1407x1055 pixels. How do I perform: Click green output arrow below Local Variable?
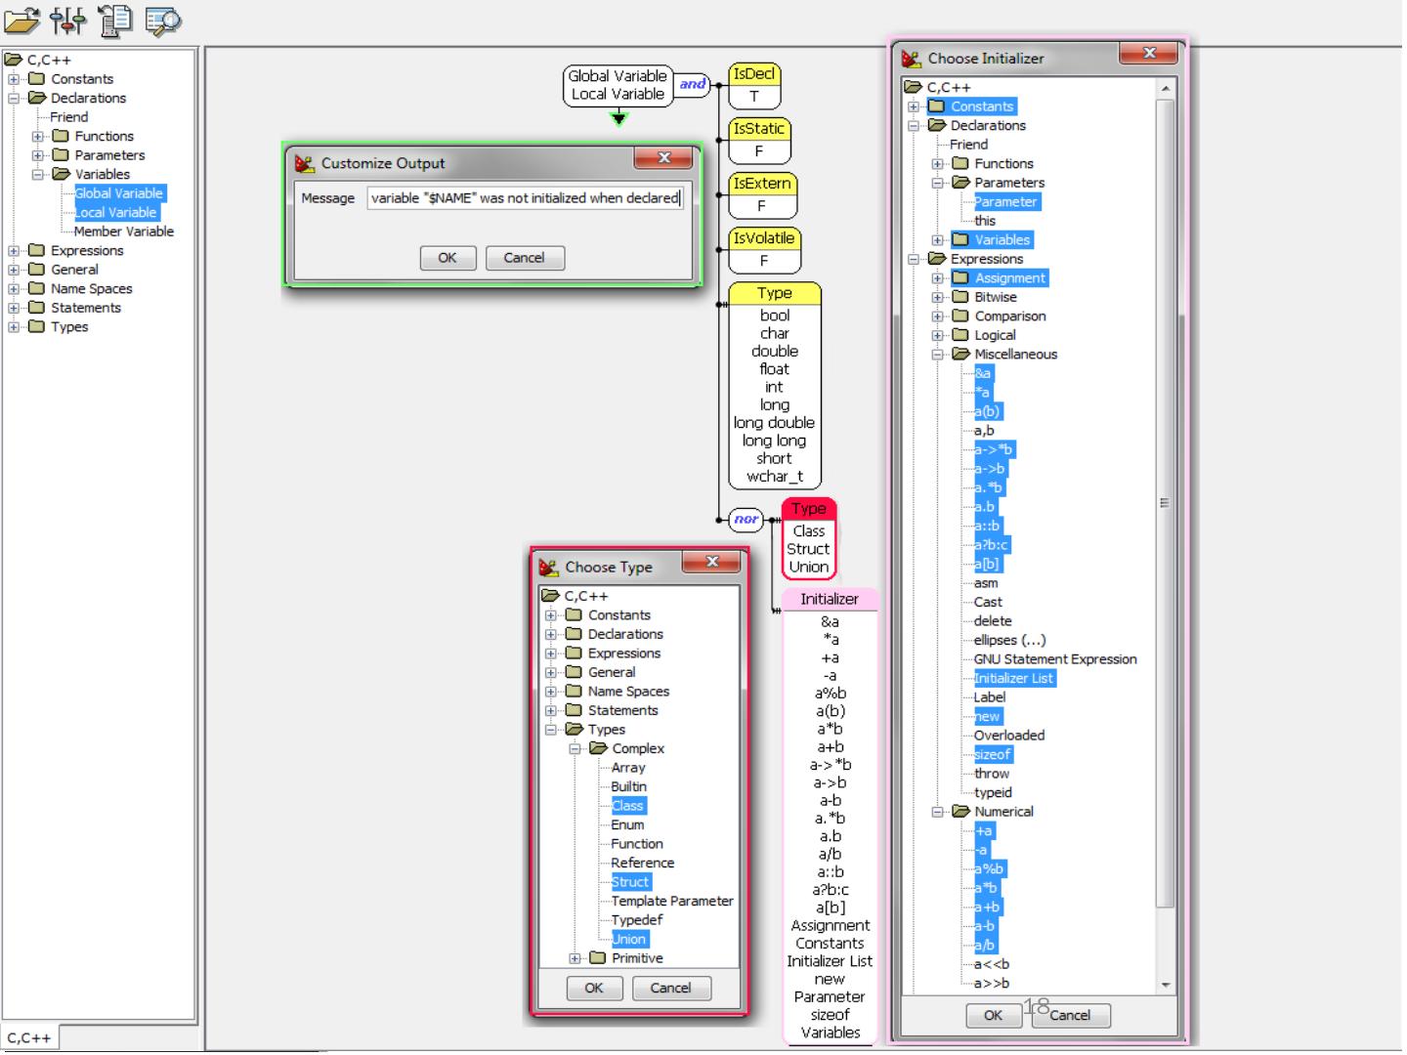pyautogui.click(x=618, y=119)
